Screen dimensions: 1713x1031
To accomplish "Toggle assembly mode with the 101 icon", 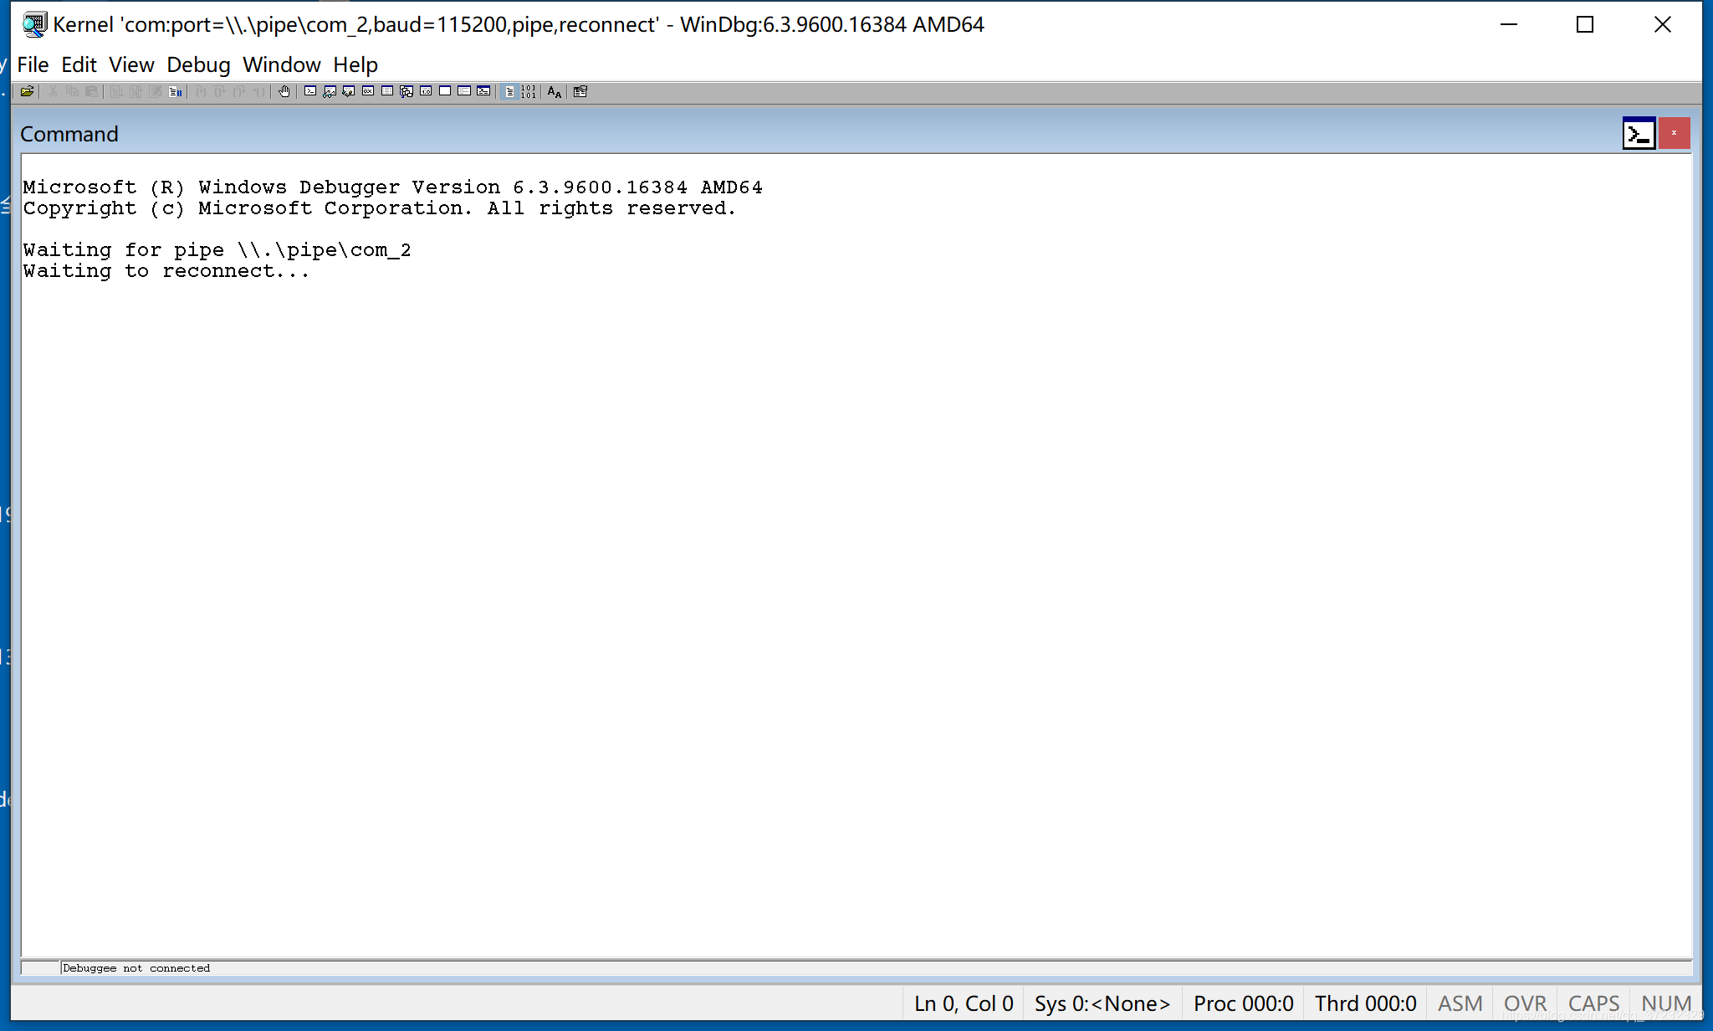I will click(x=528, y=91).
